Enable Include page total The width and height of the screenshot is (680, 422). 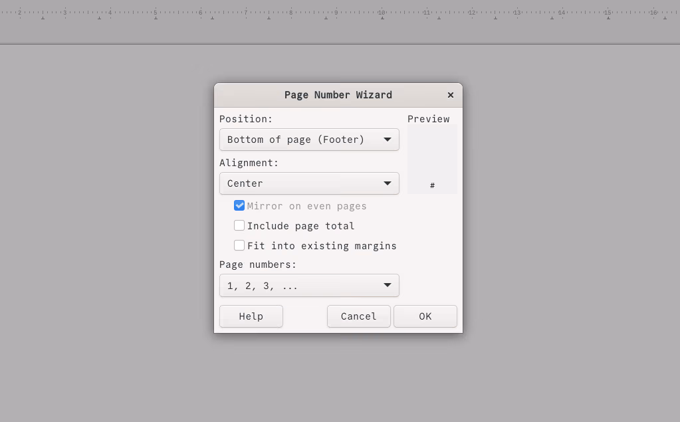click(x=239, y=225)
